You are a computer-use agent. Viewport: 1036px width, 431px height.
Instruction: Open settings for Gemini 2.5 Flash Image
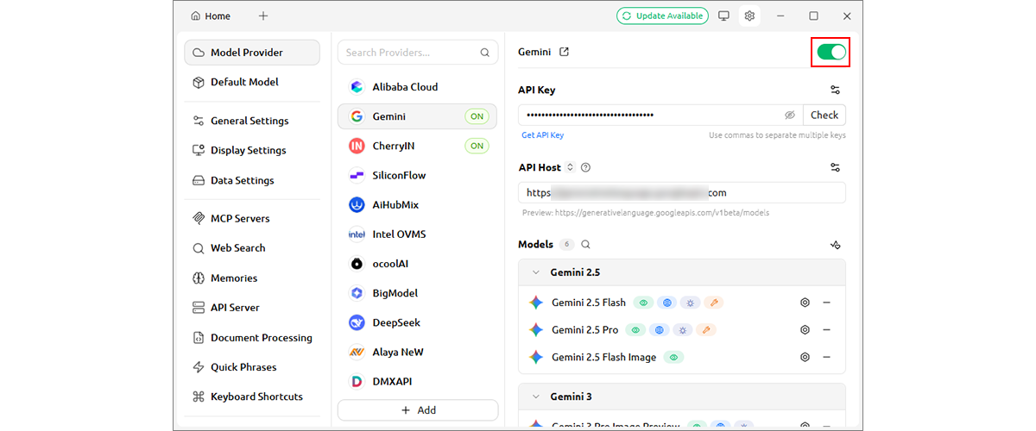click(805, 357)
